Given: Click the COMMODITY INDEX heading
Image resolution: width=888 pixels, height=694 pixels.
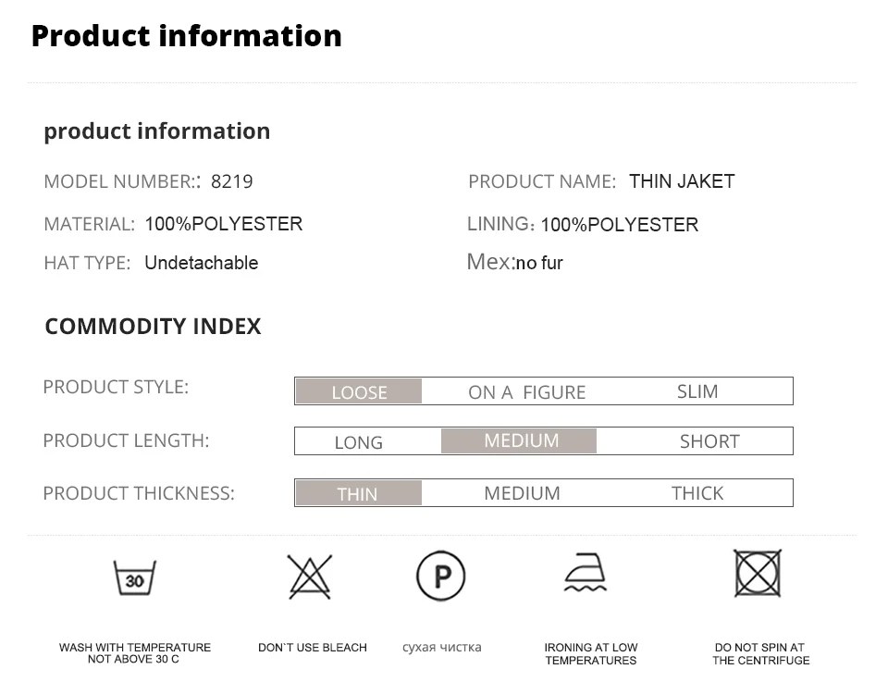Looking at the screenshot, I should pos(153,326).
